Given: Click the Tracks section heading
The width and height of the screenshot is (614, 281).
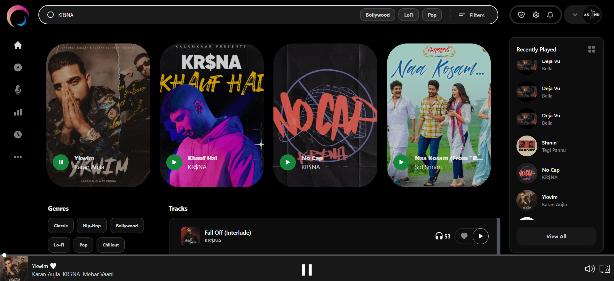Looking at the screenshot, I should (x=178, y=208).
